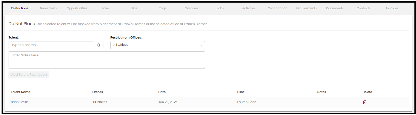Delete Brian Smith restriction with trash icon
This screenshot has width=416, height=115.
coord(365,102)
